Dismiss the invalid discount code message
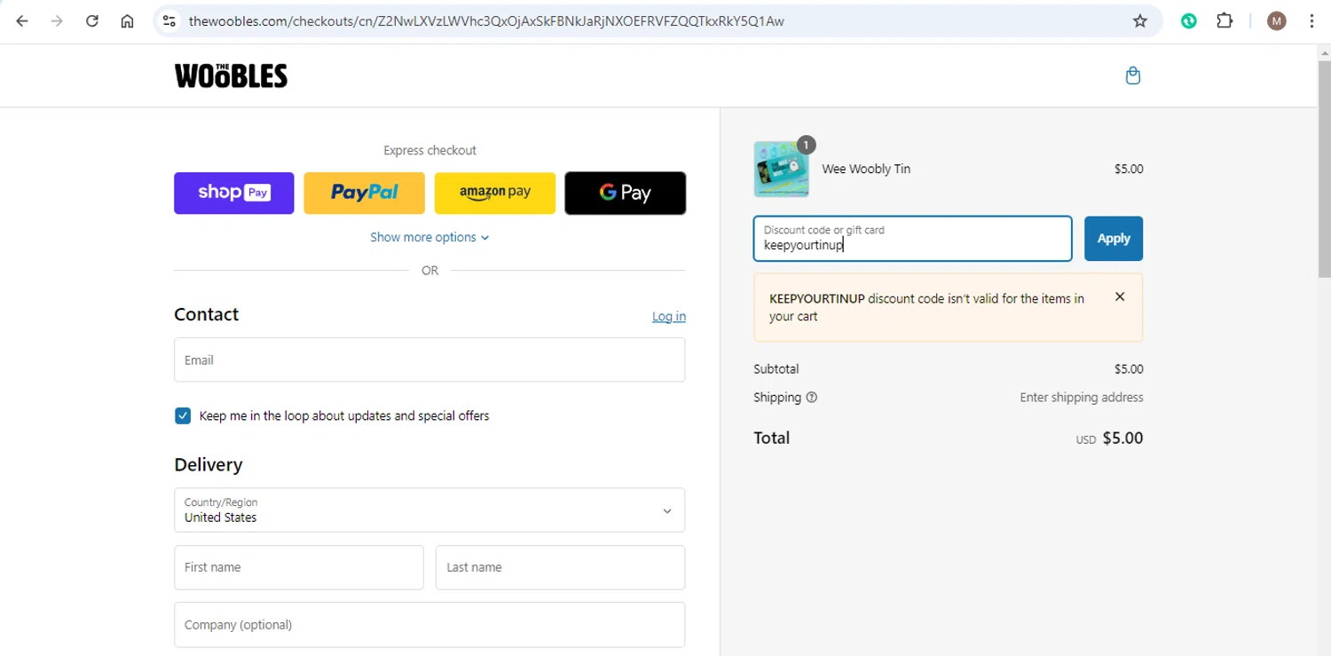The height and width of the screenshot is (656, 1331). tap(1120, 297)
